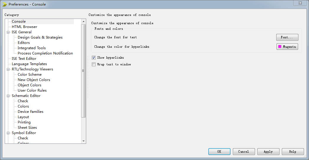Select Device Families under Schematic Editor

(30, 112)
